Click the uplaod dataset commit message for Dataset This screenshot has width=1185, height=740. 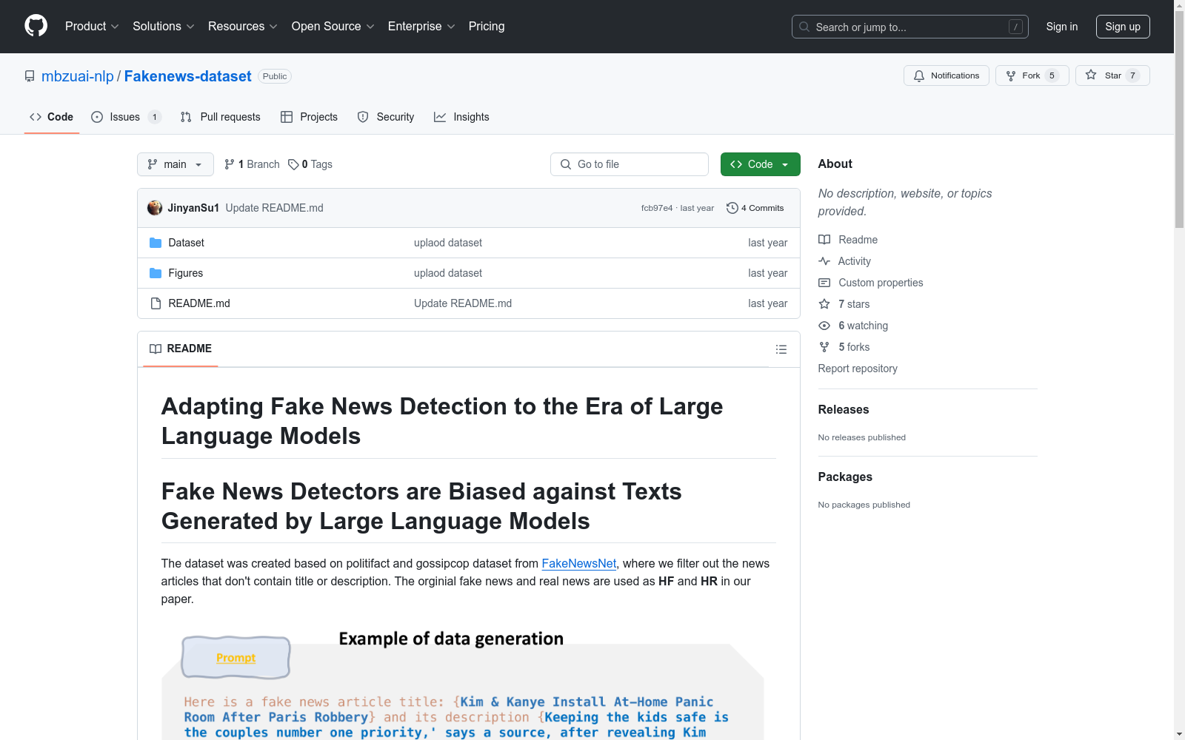(448, 243)
